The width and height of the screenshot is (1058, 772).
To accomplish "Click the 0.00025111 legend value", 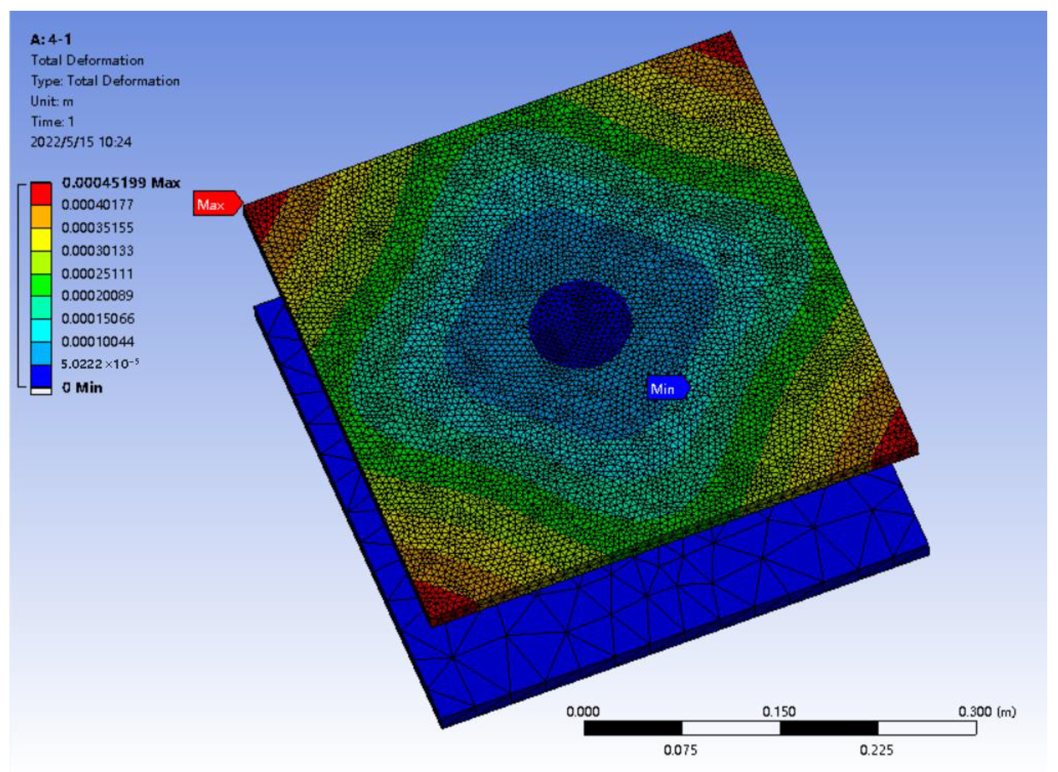I will [x=97, y=273].
